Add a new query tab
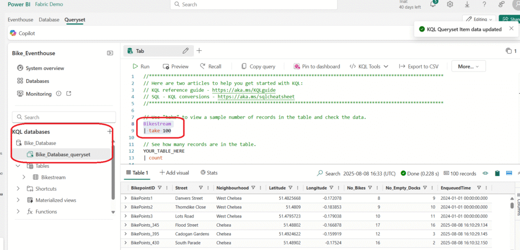The image size is (520, 250). coord(199,51)
